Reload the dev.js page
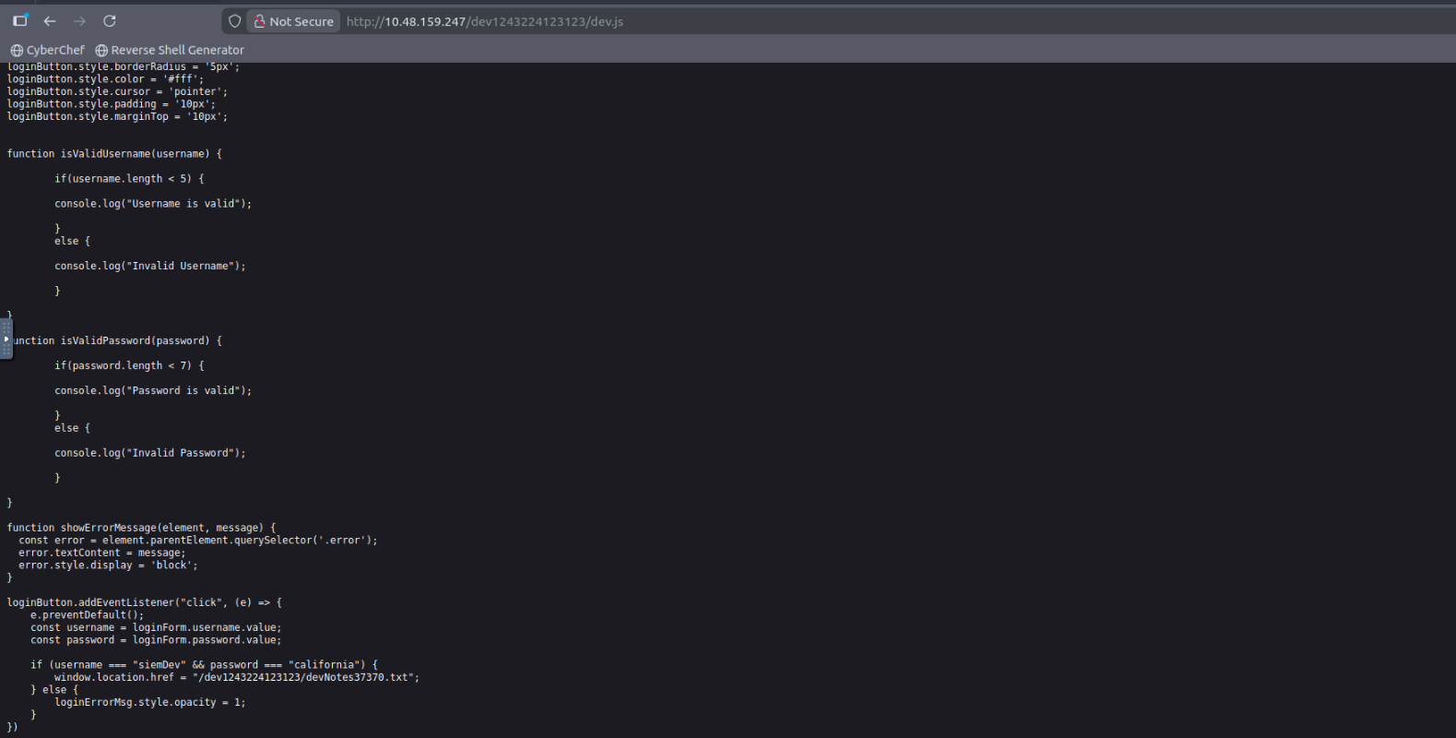This screenshot has height=738, width=1456. pyautogui.click(x=110, y=21)
